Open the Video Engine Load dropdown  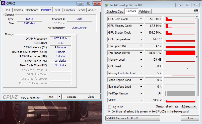click(141, 80)
